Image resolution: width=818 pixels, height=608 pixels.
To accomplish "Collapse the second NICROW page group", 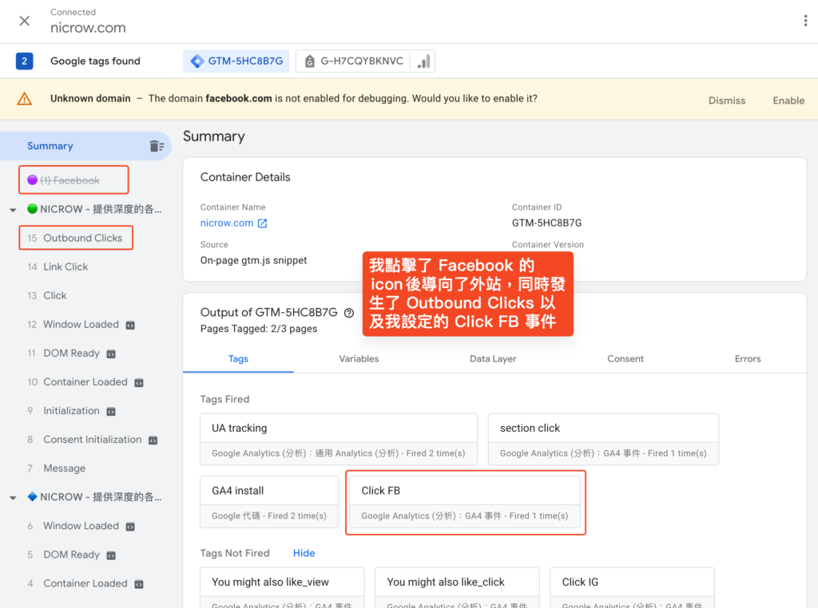I will click(13, 498).
